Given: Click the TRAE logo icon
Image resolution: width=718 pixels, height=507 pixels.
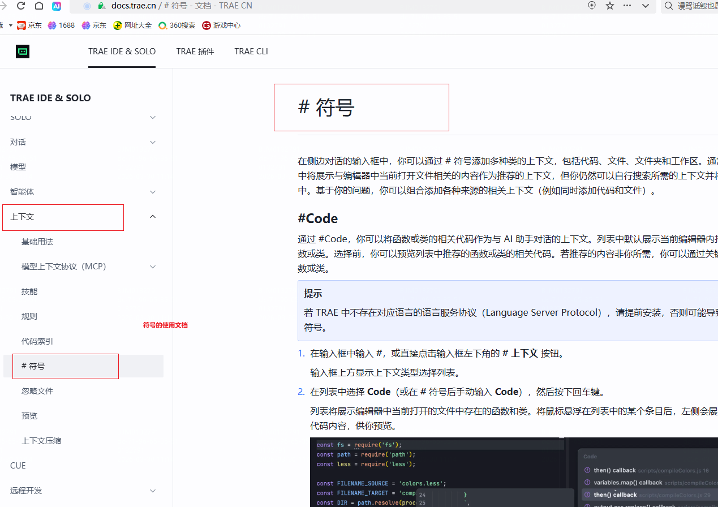Looking at the screenshot, I should pyautogui.click(x=23, y=51).
